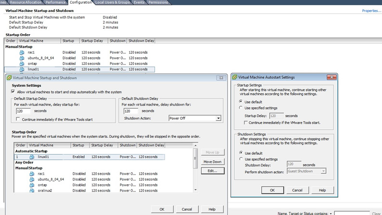Click the rac1 VM icon in dialog Manual Startup
The height and width of the screenshot is (215, 382).
[32, 174]
